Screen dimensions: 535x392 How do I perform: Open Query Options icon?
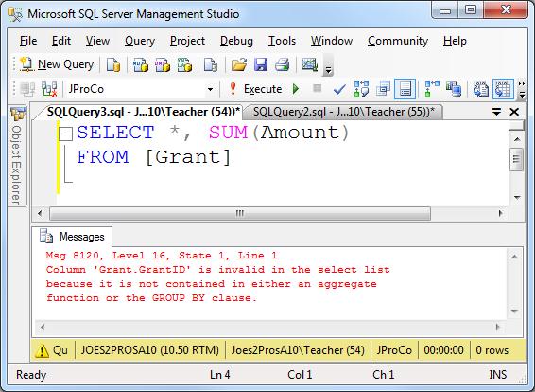pos(383,89)
